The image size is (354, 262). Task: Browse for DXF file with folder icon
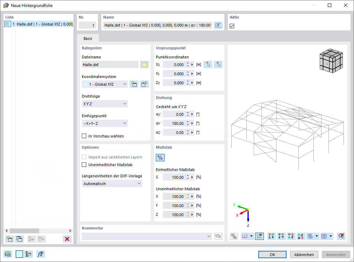pos(144,65)
